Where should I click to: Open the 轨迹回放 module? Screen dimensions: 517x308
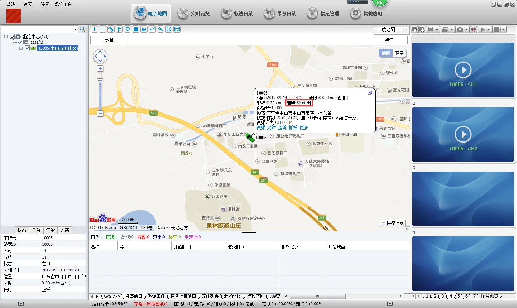(237, 14)
